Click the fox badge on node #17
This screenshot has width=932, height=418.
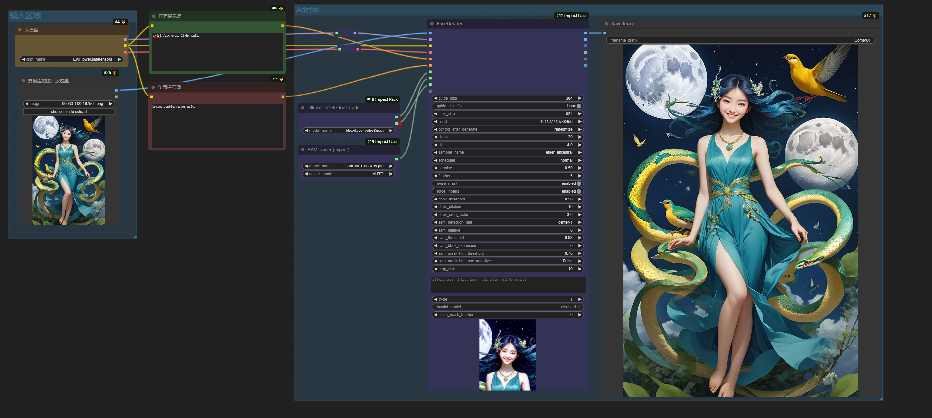point(875,16)
